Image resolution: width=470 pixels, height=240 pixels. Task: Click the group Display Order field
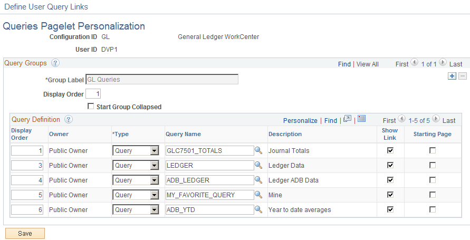(93, 94)
